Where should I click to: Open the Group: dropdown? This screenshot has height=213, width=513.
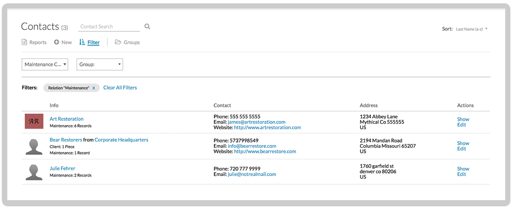(100, 64)
